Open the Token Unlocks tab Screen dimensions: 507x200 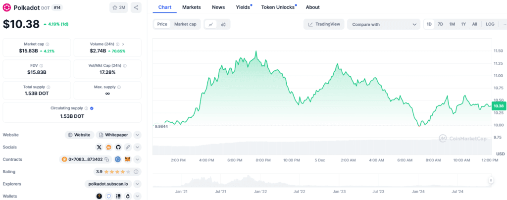[x=278, y=7]
